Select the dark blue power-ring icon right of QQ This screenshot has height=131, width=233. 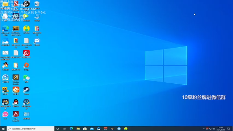pyautogui.click(x=26, y=102)
